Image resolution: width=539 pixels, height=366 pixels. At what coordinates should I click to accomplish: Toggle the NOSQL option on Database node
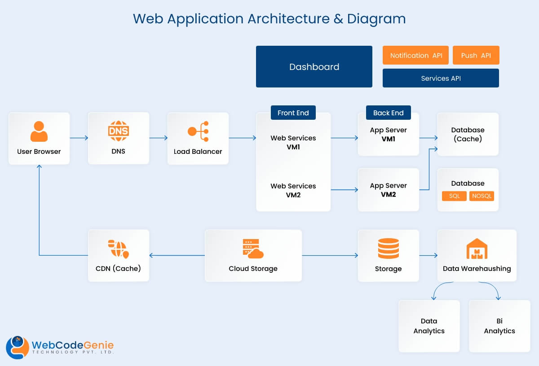click(x=482, y=196)
